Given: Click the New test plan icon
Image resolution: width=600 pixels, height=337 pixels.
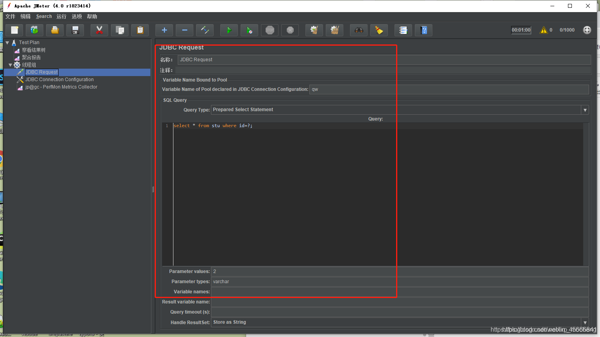Looking at the screenshot, I should pos(14,30).
